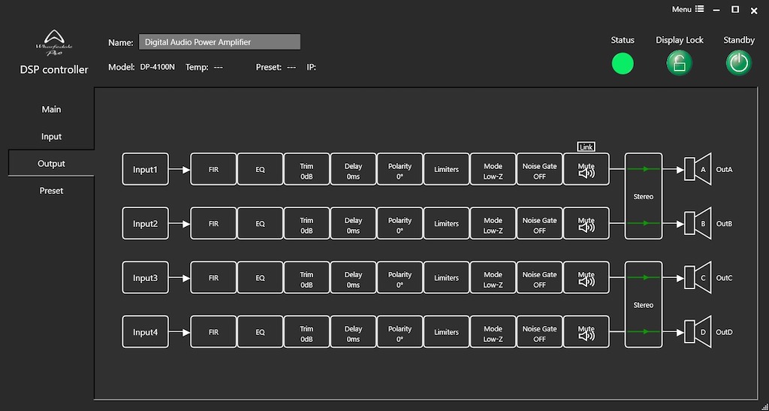Click the OutA loudspeaker icon
The image size is (769, 411).
698,170
